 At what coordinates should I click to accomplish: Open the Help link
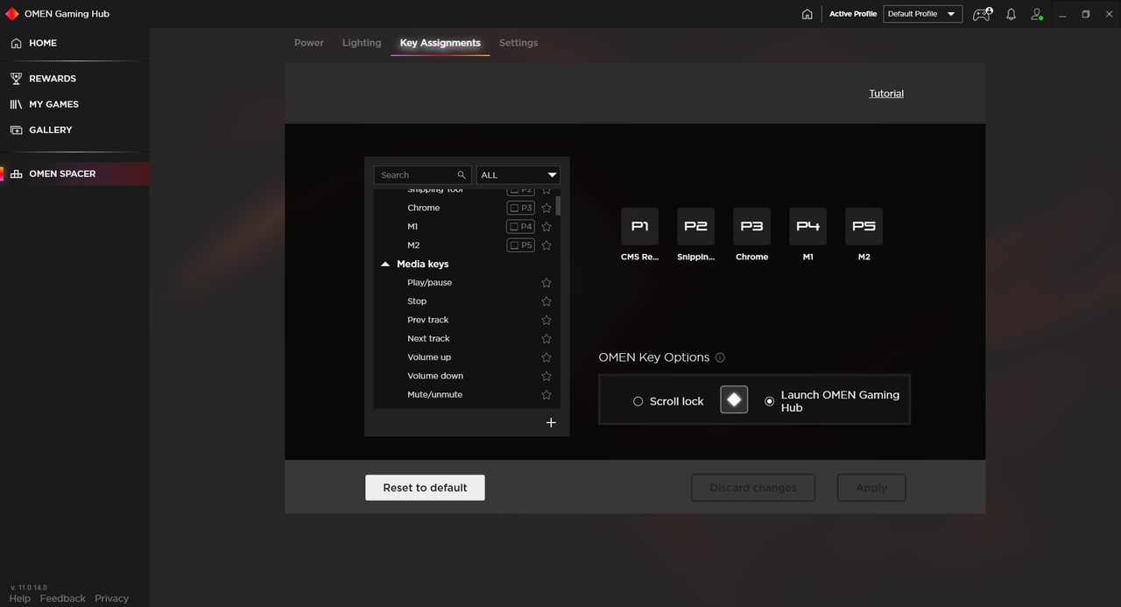20,598
